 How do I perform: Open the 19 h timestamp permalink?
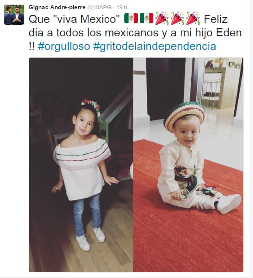coord(122,7)
